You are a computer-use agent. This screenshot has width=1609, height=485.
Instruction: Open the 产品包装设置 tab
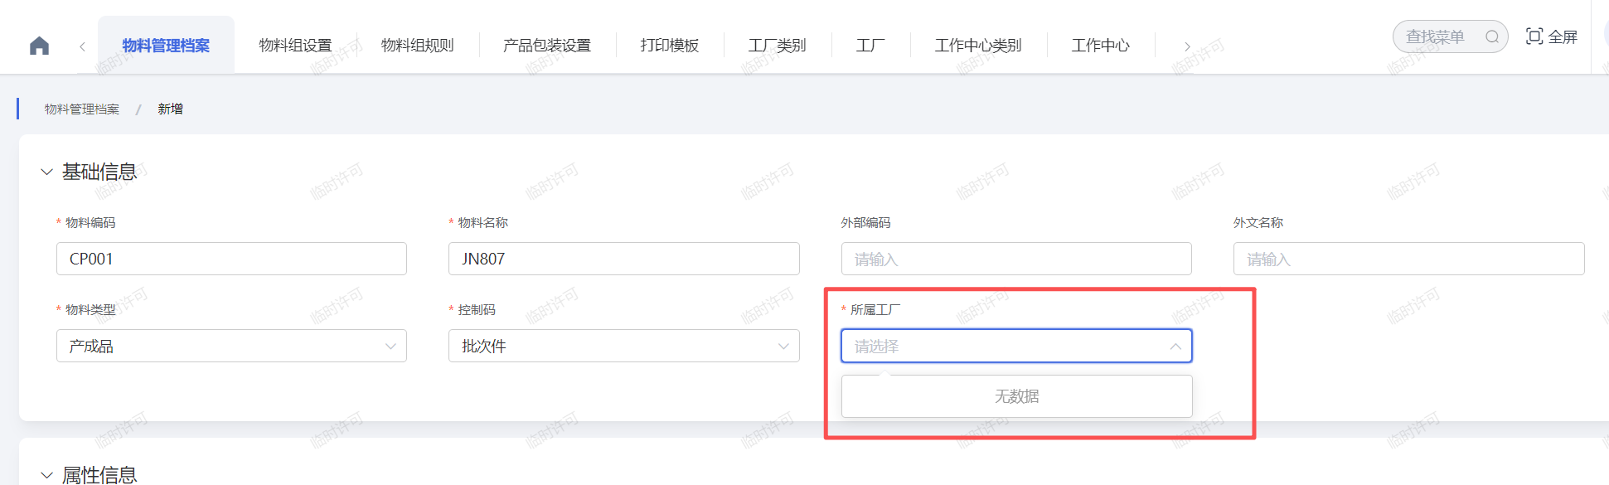547,46
